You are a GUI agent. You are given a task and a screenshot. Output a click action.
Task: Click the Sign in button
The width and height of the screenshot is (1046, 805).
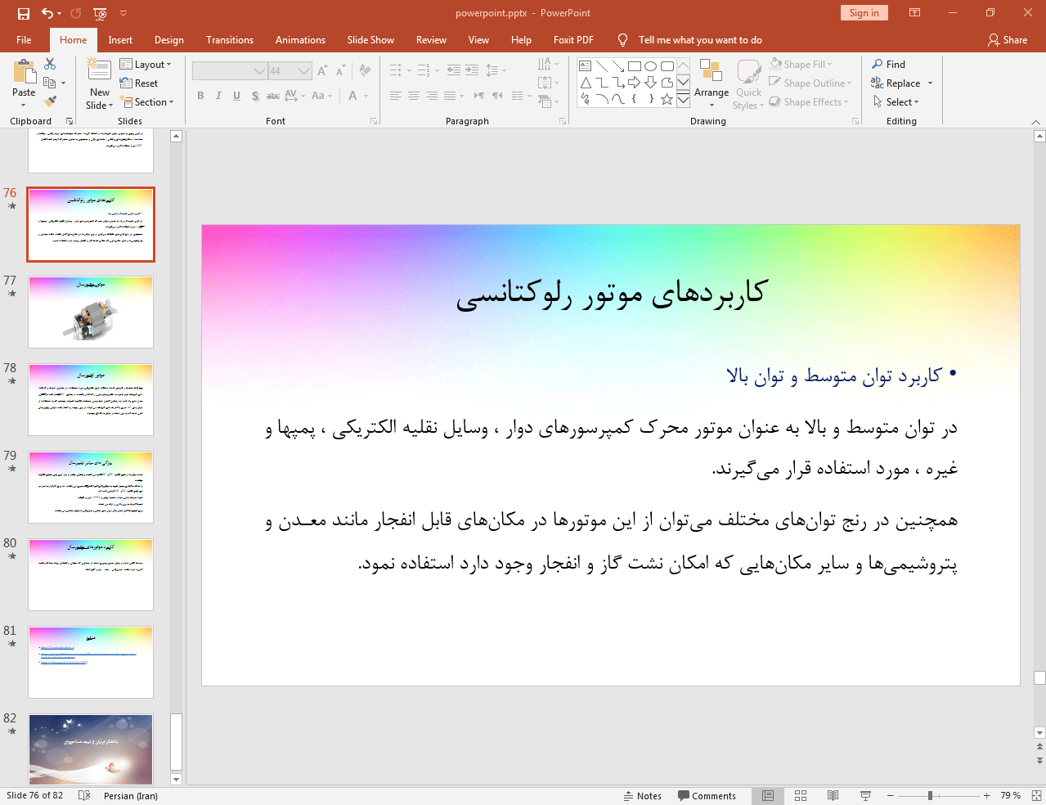click(x=864, y=13)
